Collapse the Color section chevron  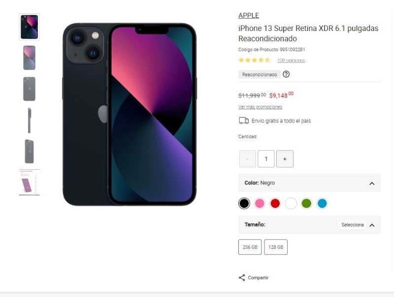[371, 183]
